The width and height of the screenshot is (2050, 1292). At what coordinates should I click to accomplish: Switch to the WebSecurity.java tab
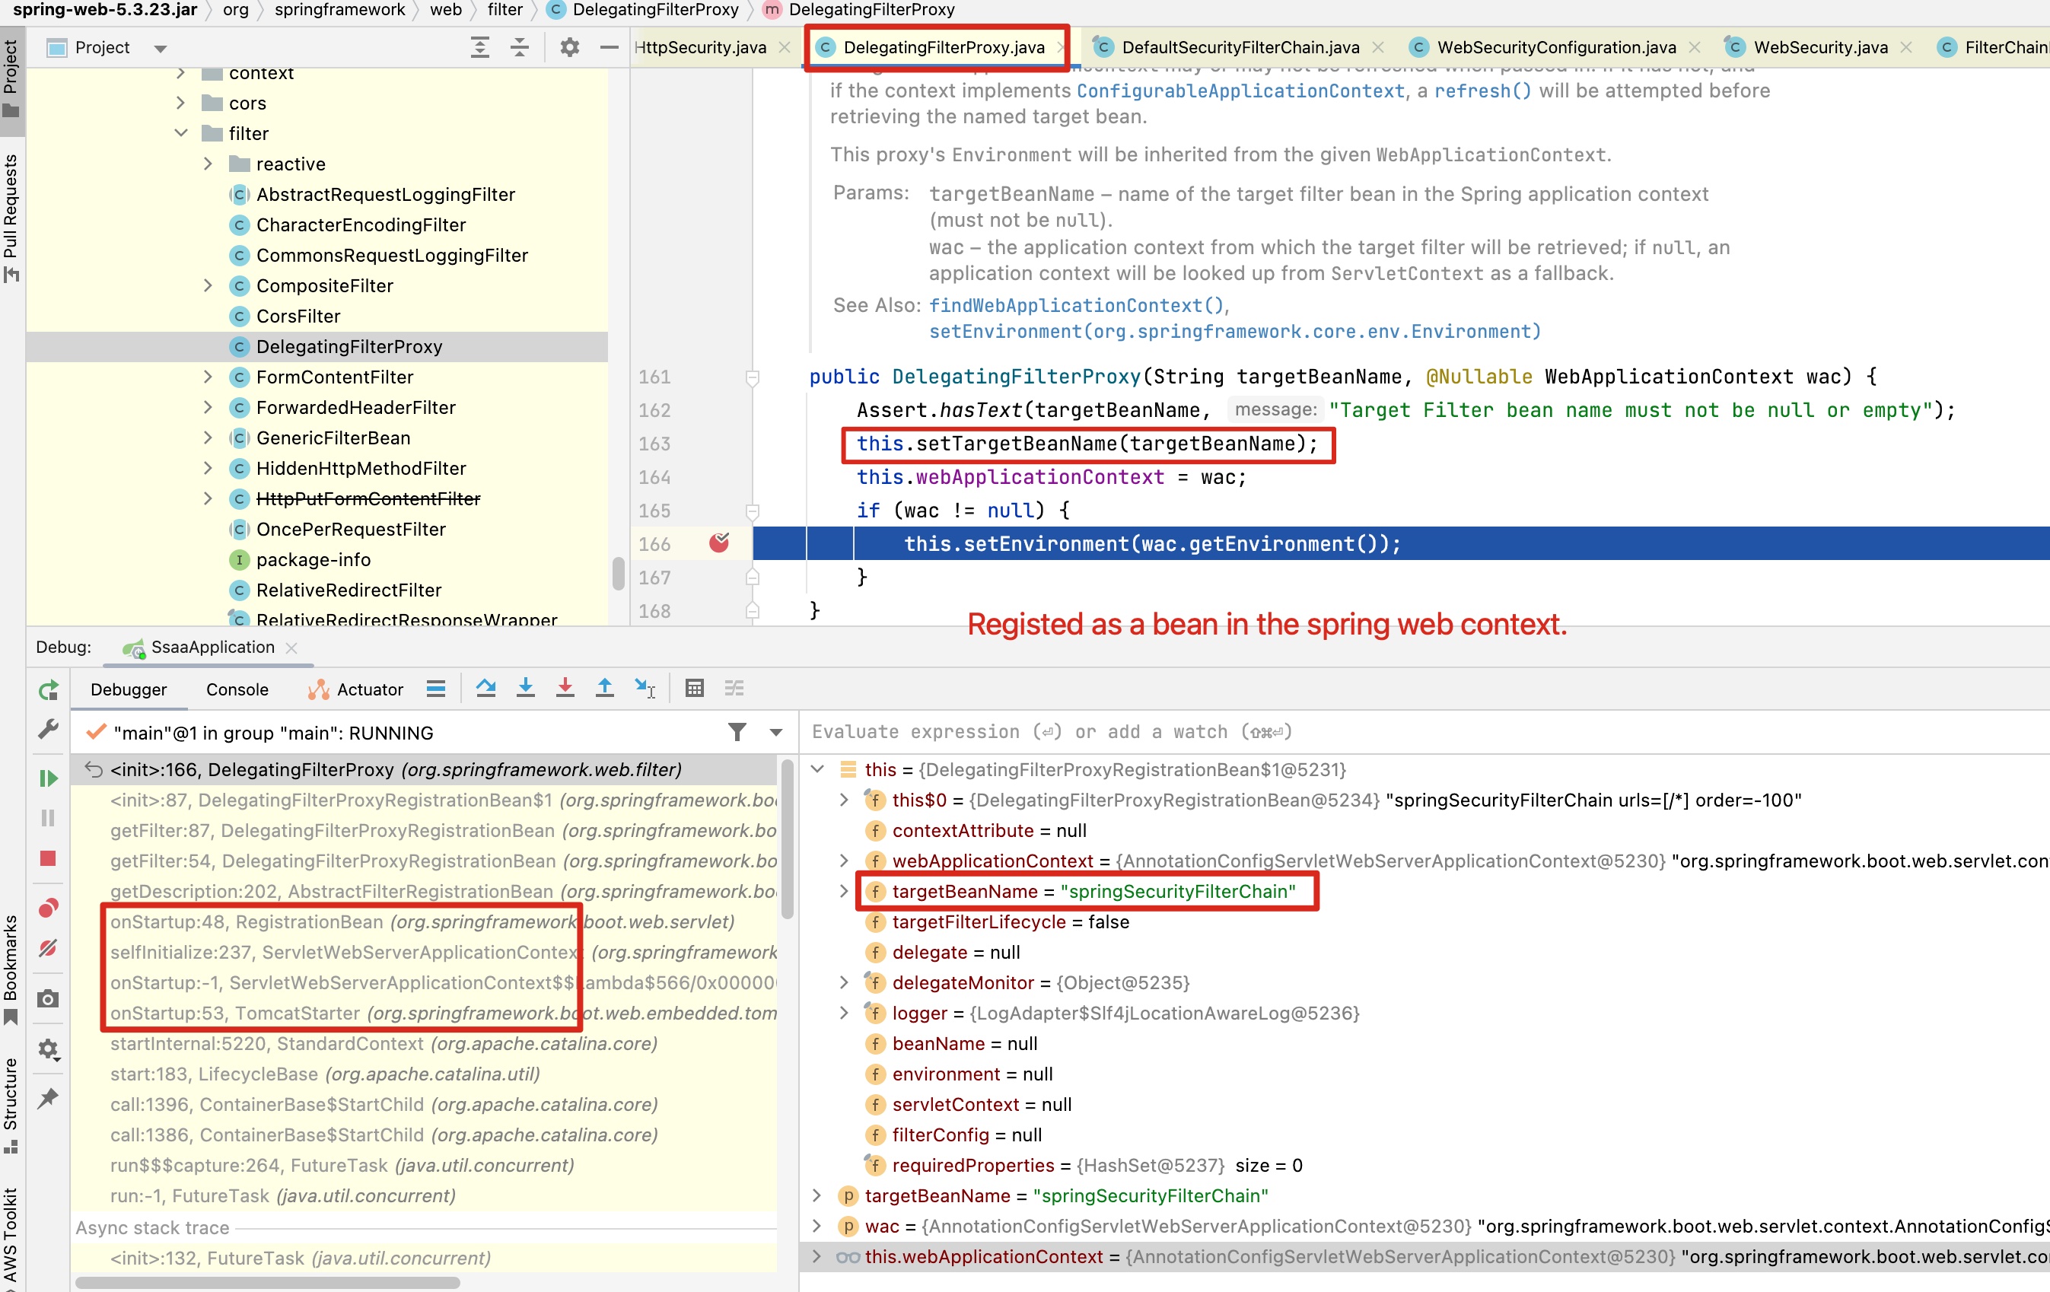coord(1820,48)
